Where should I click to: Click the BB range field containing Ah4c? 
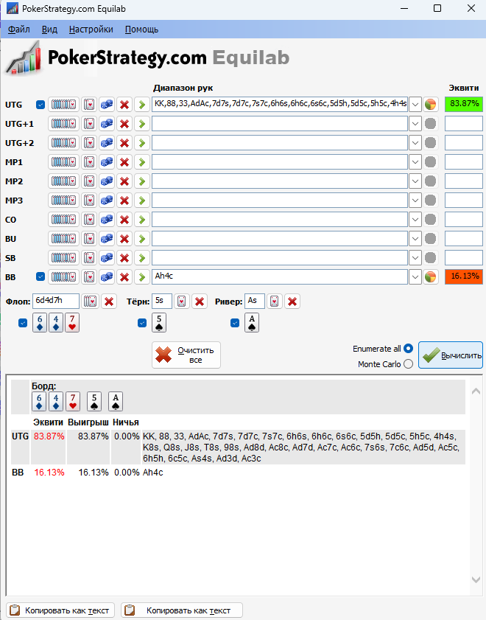(280, 276)
